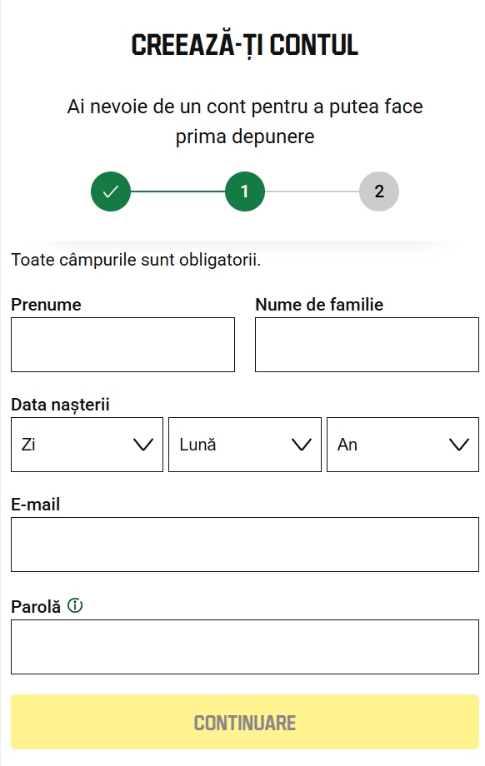Focus the Nume de familie input field

pos(367,345)
